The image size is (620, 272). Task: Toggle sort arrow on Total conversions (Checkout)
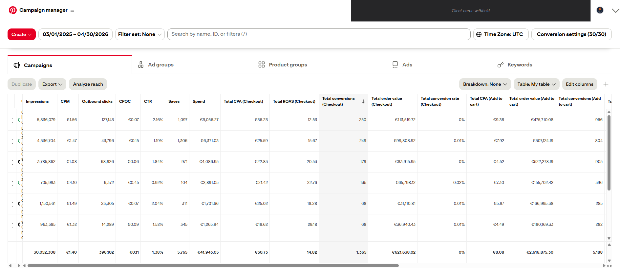(363, 101)
